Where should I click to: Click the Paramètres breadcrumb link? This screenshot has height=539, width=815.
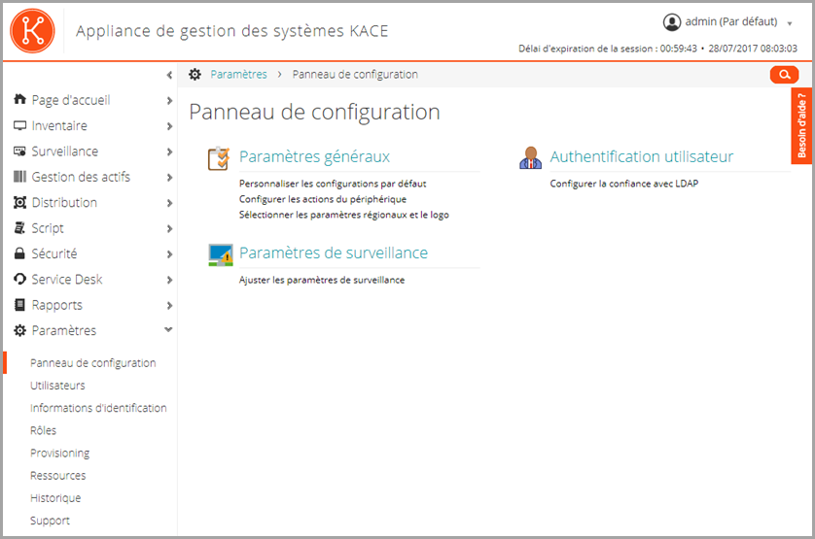(x=238, y=74)
